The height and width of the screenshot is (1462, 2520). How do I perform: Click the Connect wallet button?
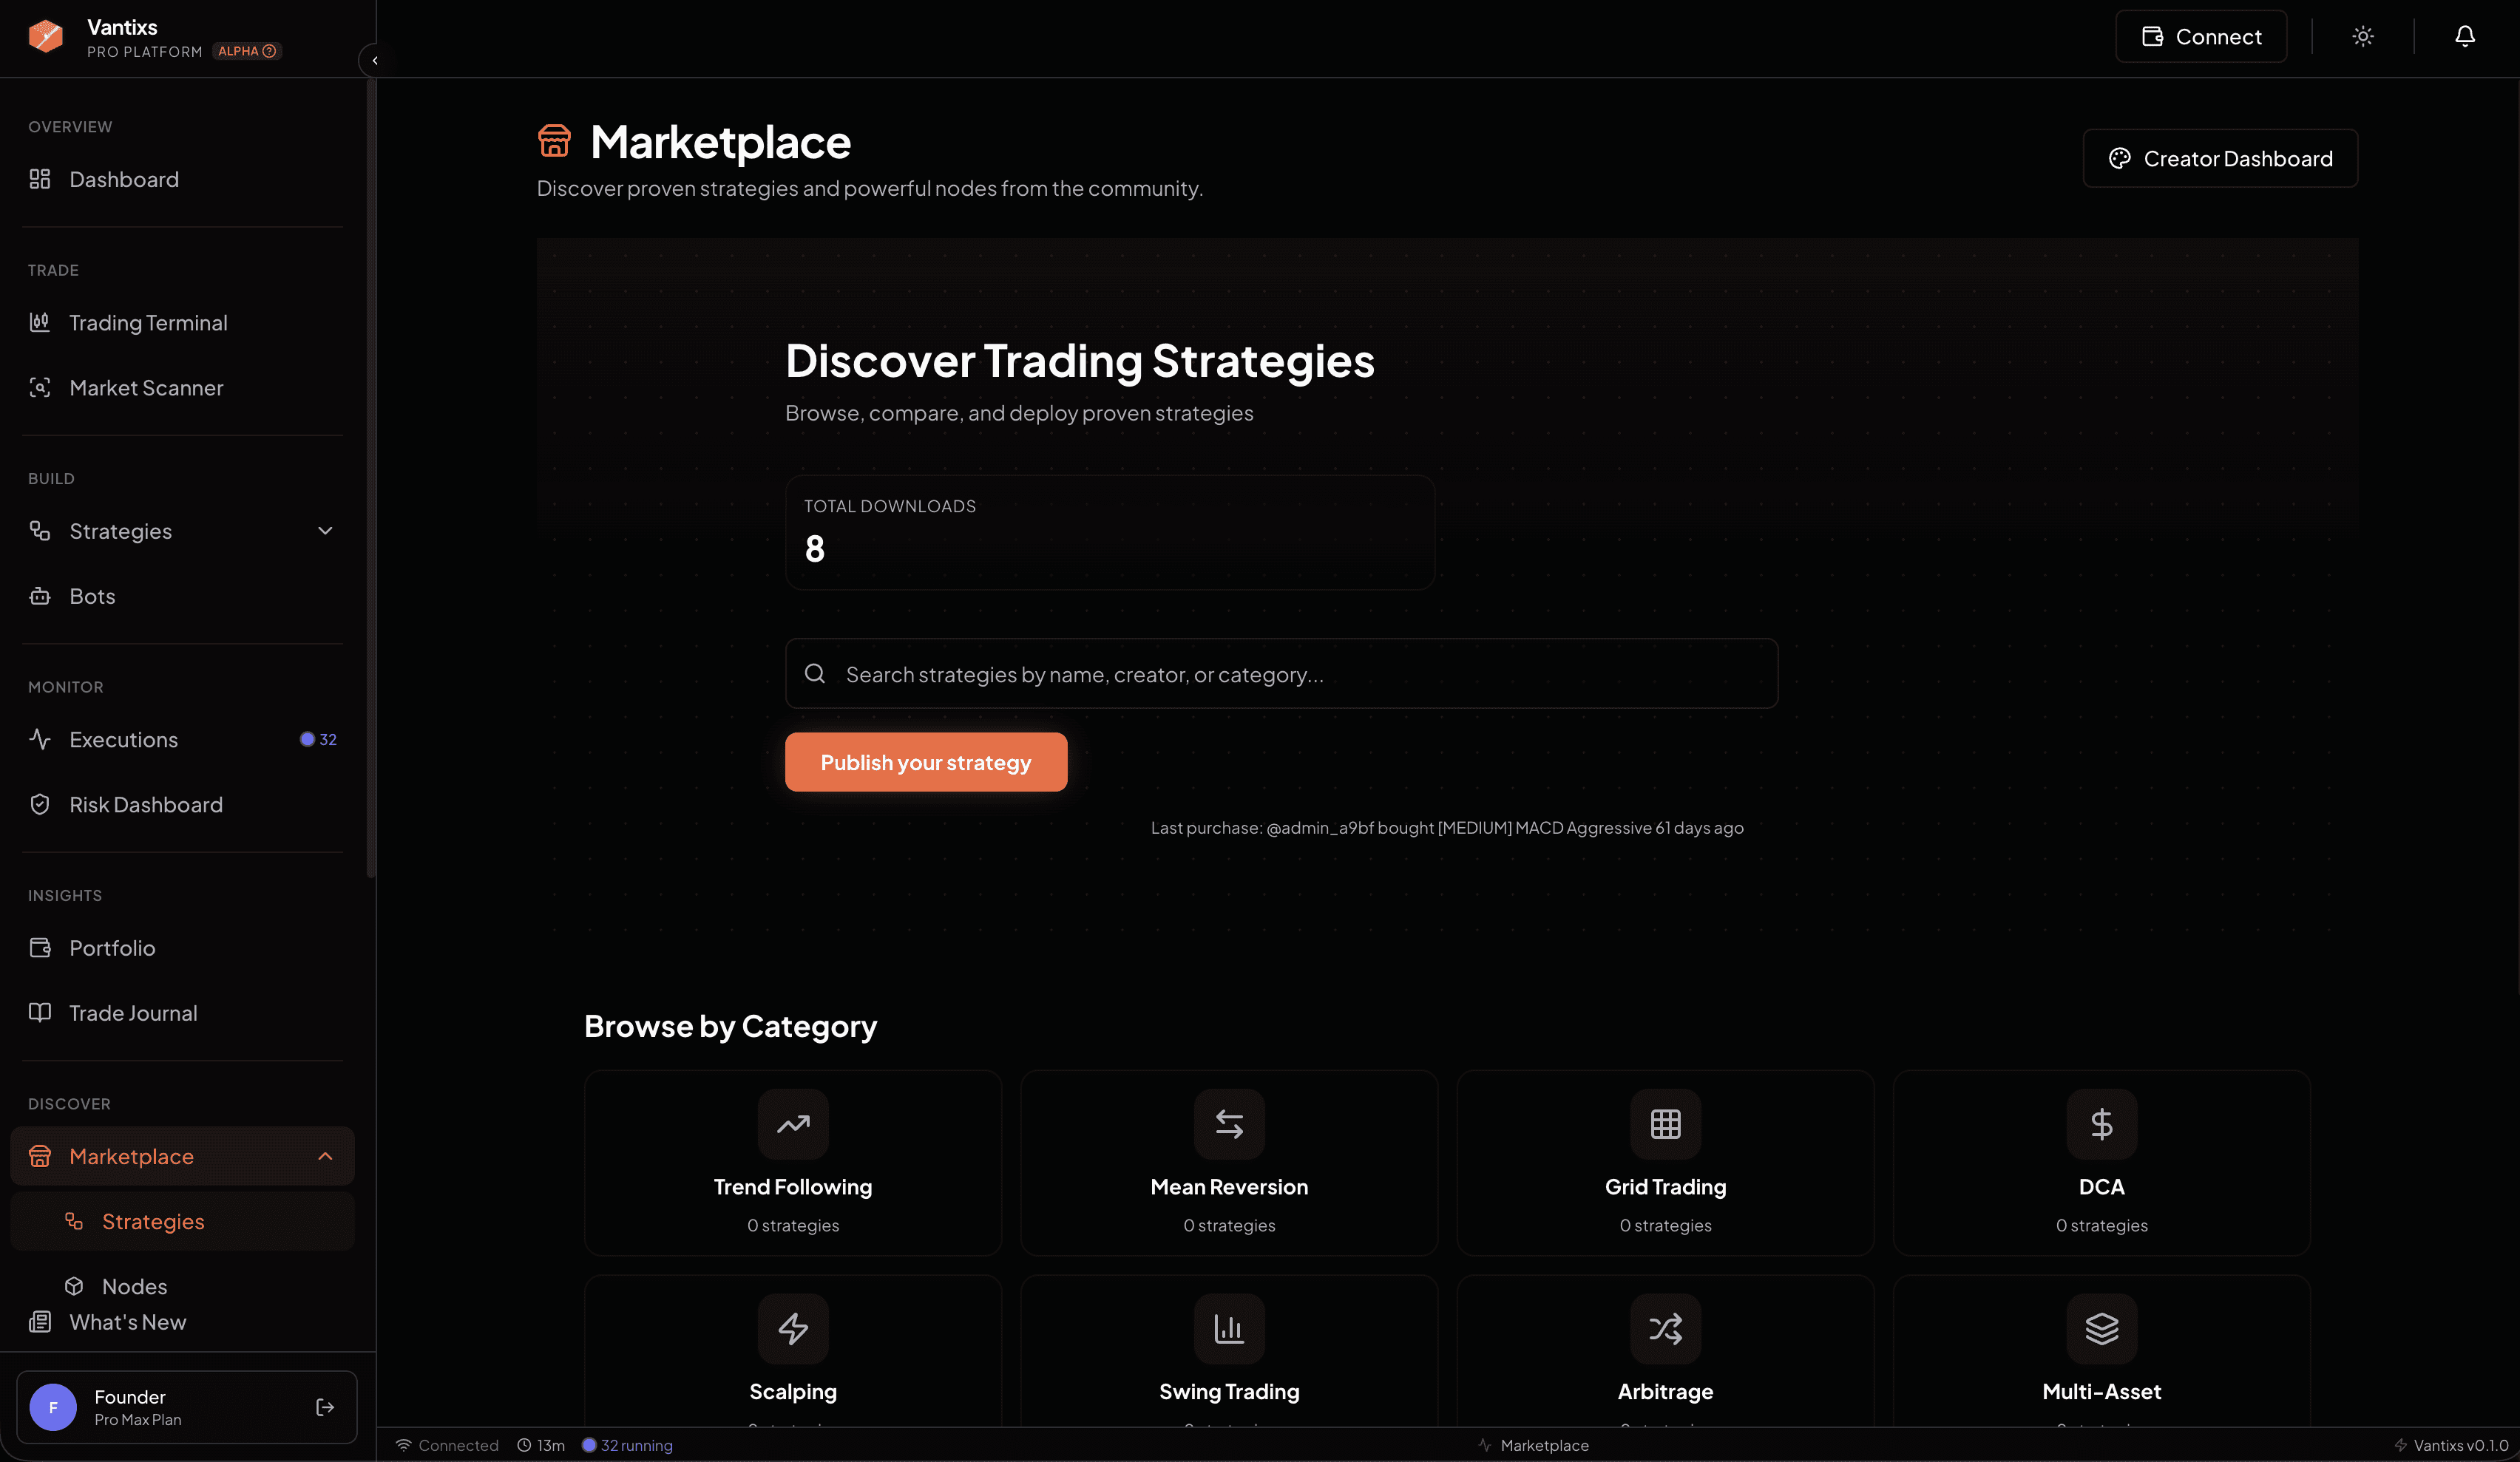[2200, 37]
